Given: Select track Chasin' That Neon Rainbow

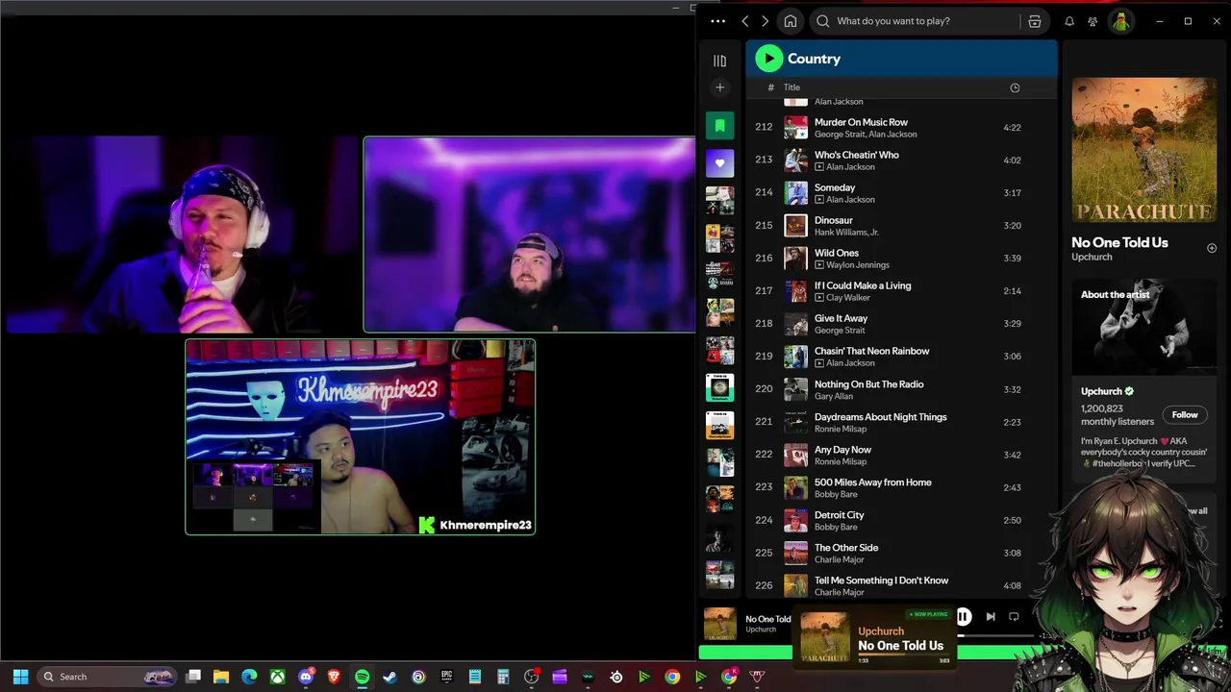Looking at the screenshot, I should [901, 356].
